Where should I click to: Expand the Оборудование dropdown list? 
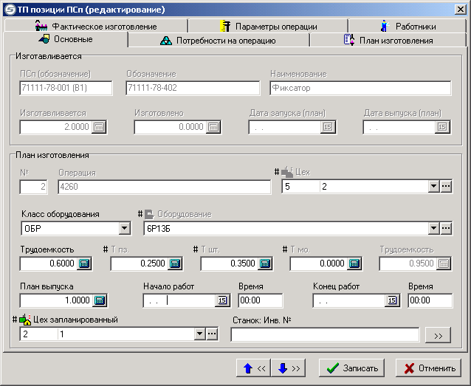(x=434, y=228)
